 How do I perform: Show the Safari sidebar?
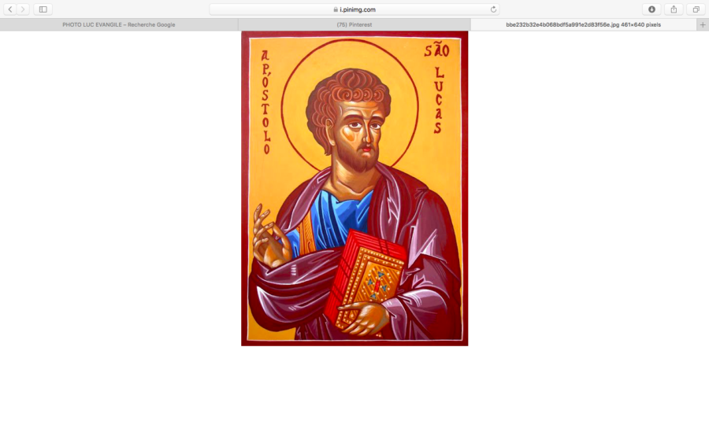coord(43,9)
